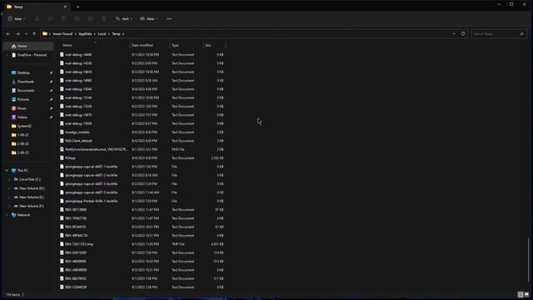Switch to the details view layout button
Viewport: 533px width, 300px height.
coord(521,294)
